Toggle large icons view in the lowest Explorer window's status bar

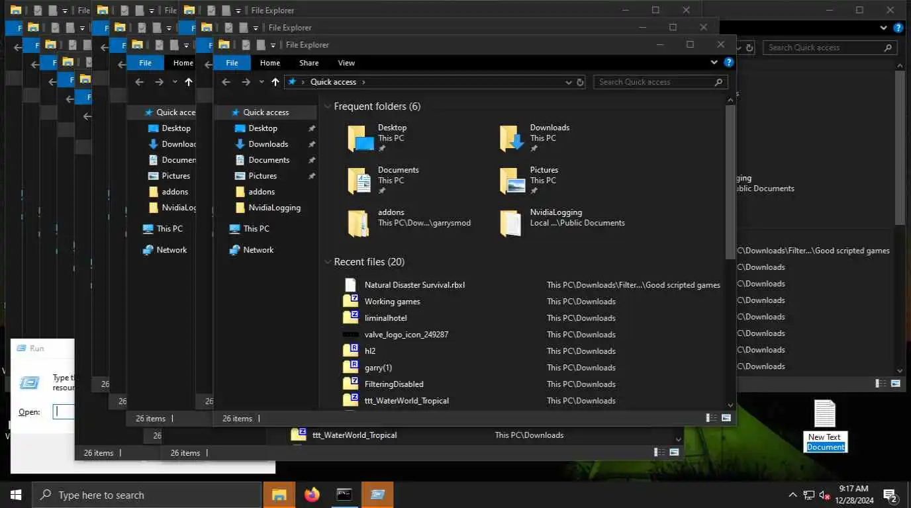[675, 452]
